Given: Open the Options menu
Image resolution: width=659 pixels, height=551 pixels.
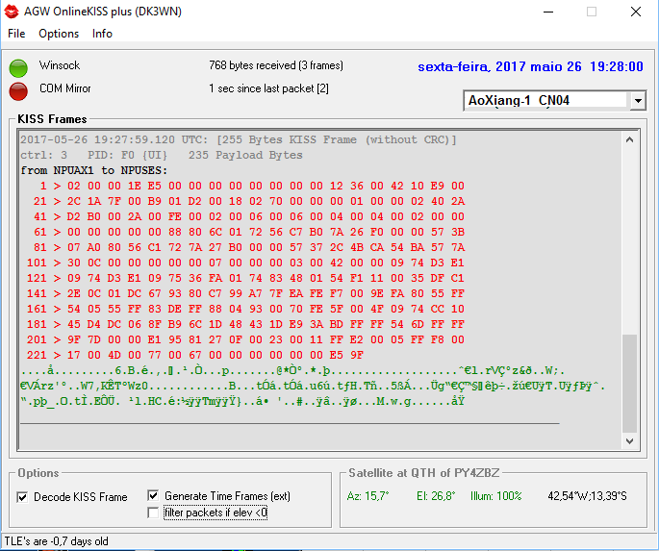Looking at the screenshot, I should (x=59, y=34).
